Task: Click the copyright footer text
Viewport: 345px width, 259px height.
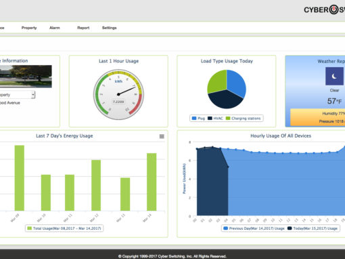Action: pyautogui.click(x=172, y=256)
